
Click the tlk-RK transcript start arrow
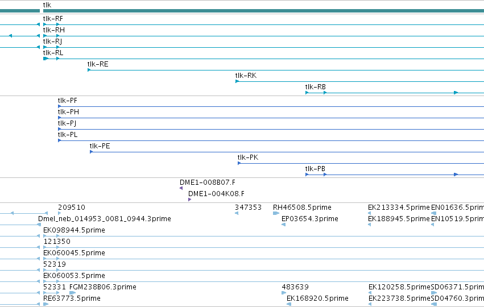click(x=237, y=81)
